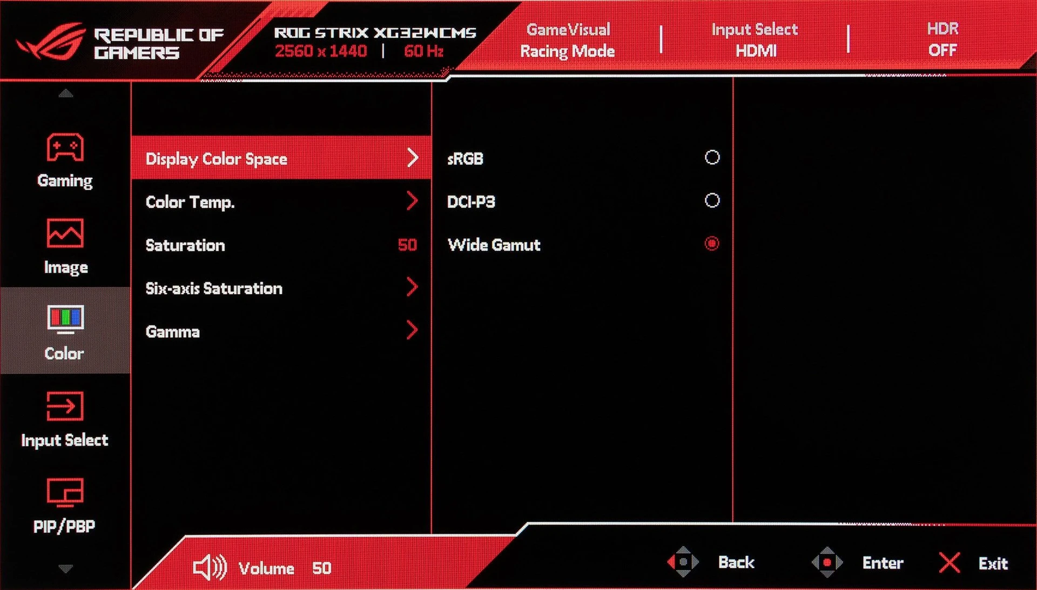The image size is (1037, 590).
Task: Click the Wide Gamut option text
Action: [494, 245]
